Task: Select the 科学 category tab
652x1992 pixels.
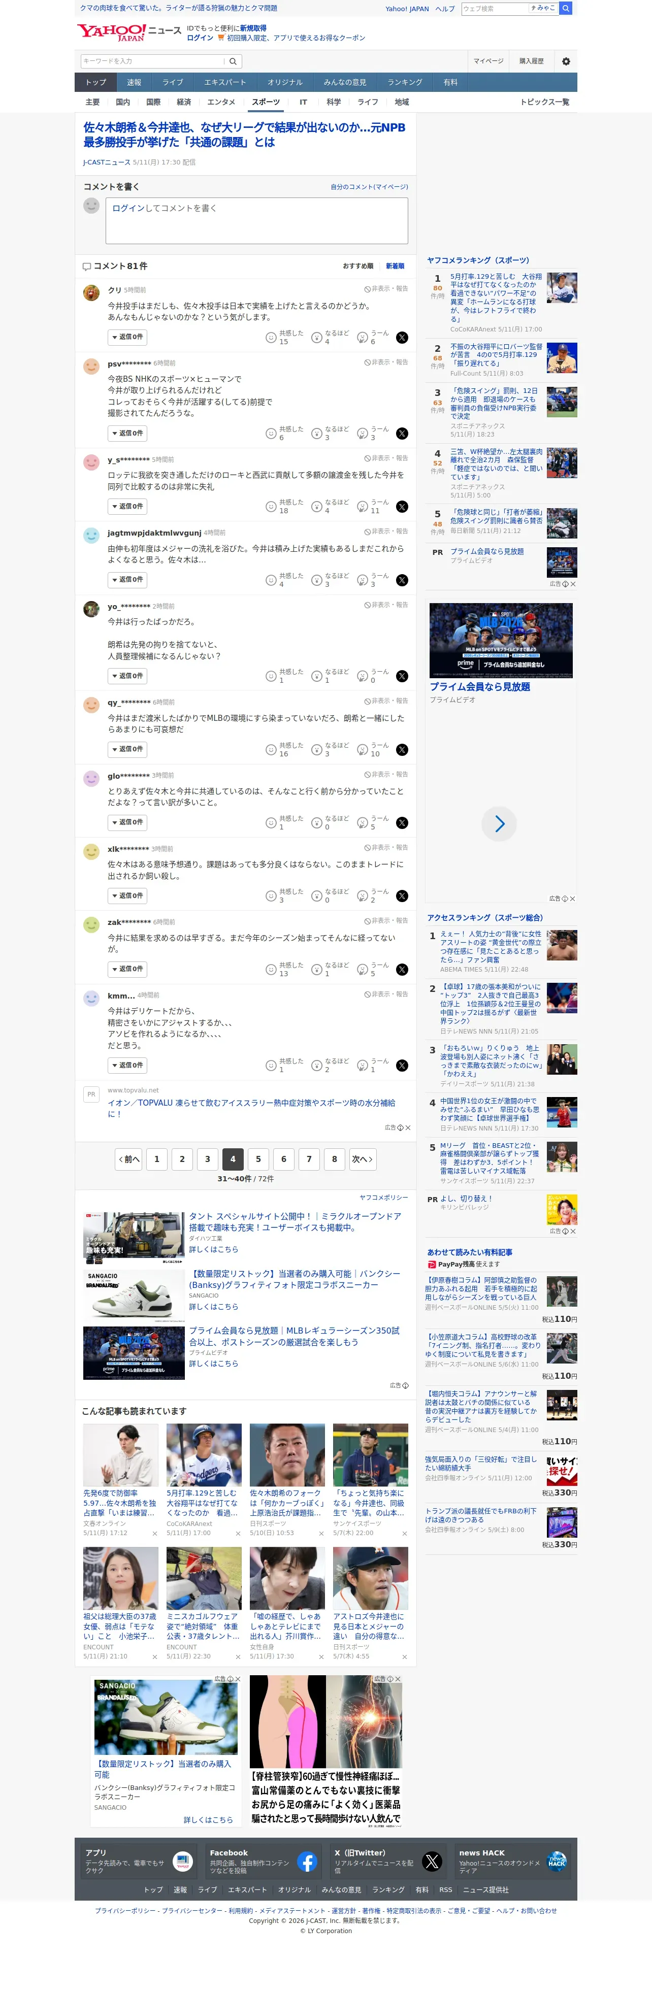Action: click(333, 102)
